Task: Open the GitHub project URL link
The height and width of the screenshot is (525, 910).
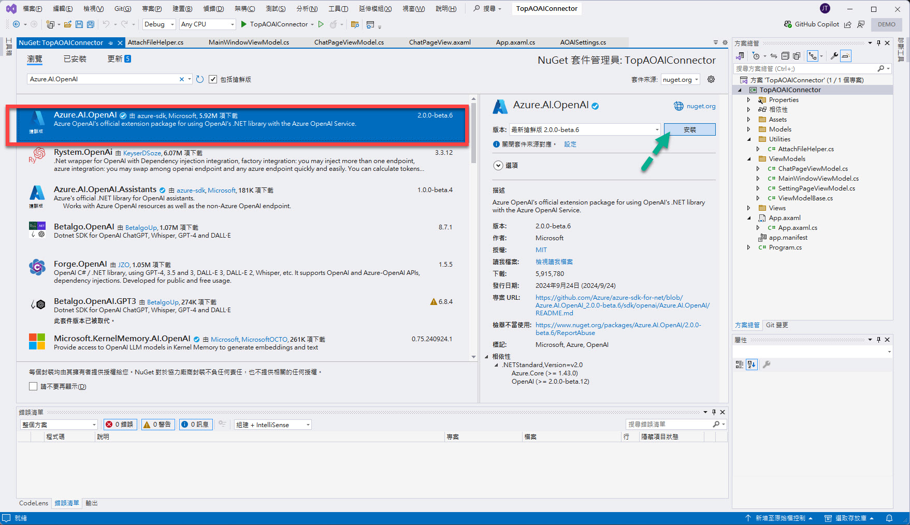Action: coord(623,305)
